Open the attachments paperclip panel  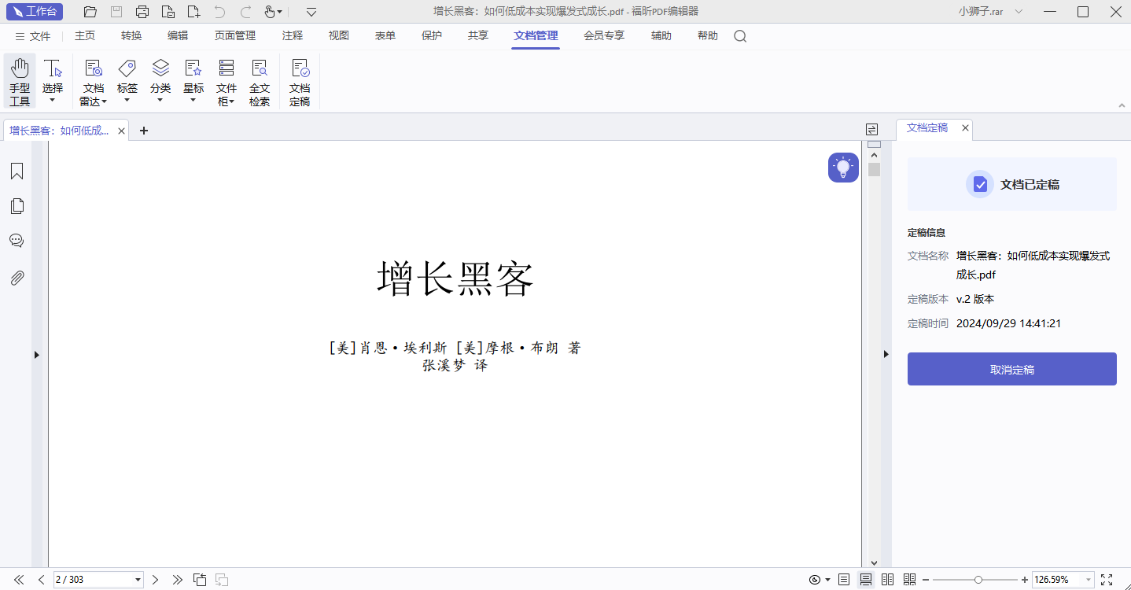pyautogui.click(x=17, y=278)
